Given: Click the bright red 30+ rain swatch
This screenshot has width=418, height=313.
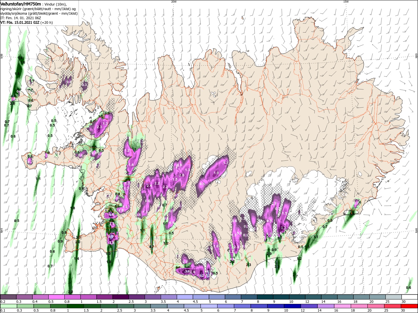Looking at the screenshot, I should (410, 306).
